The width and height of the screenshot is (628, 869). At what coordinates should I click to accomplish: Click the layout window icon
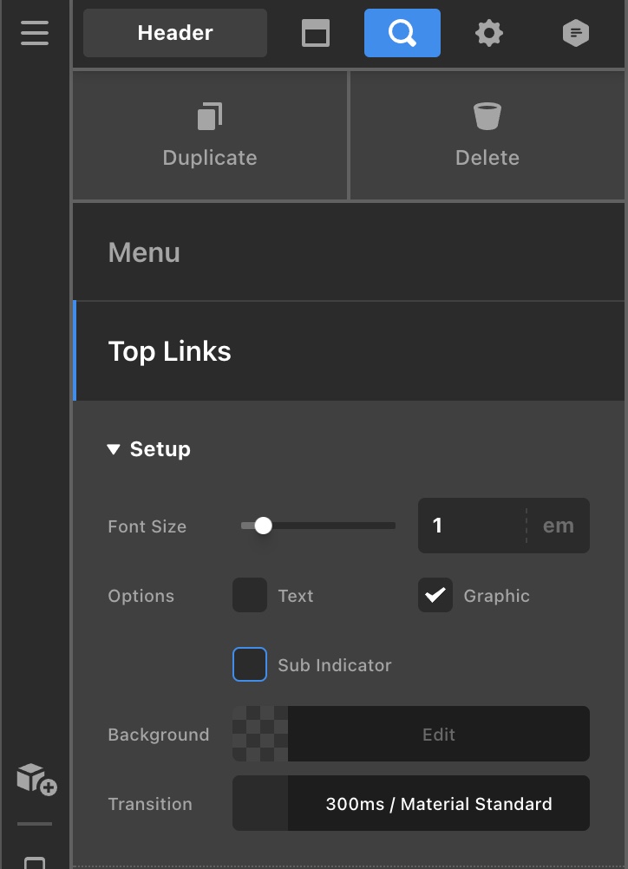316,34
